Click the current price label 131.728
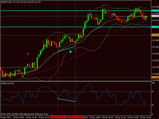This screenshot has height=119, width=159. 155,16
